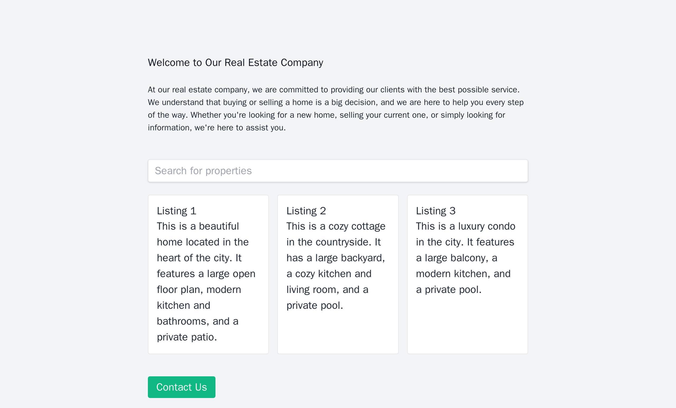Click the Contact Us label text
The image size is (676, 408).
click(x=182, y=387)
